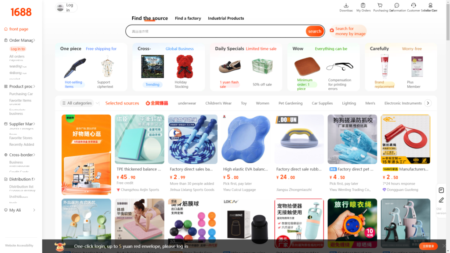Open My Orders icon

pos(363,5)
